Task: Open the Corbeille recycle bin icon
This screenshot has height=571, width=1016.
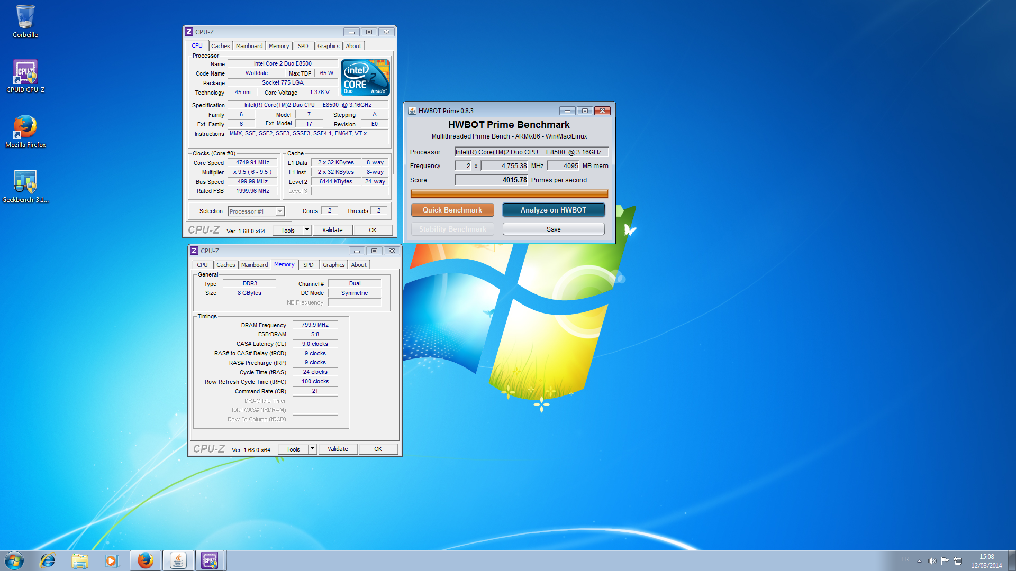Action: [x=25, y=22]
